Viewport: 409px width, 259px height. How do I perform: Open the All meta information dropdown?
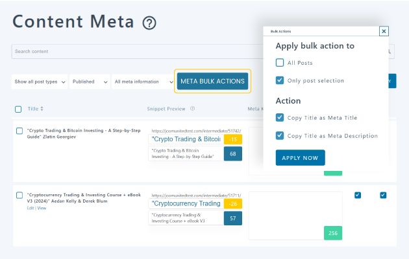141,82
